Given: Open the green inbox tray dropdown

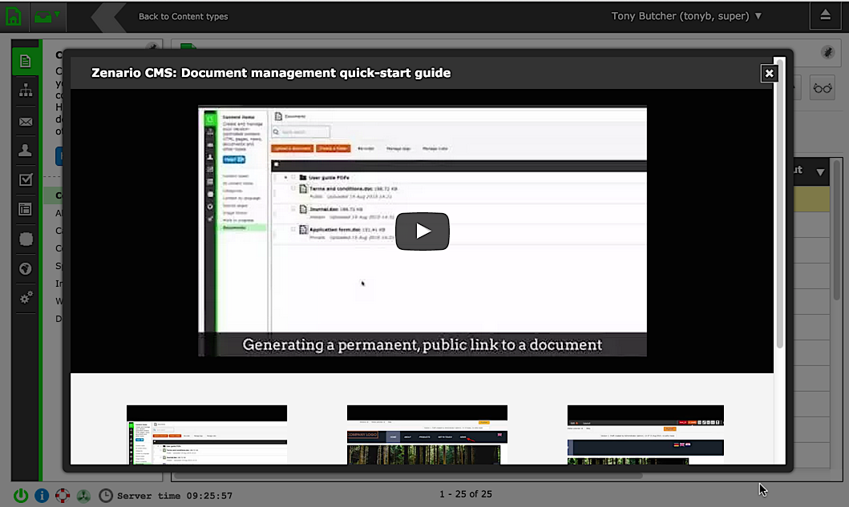Looking at the screenshot, I should click(x=47, y=15).
